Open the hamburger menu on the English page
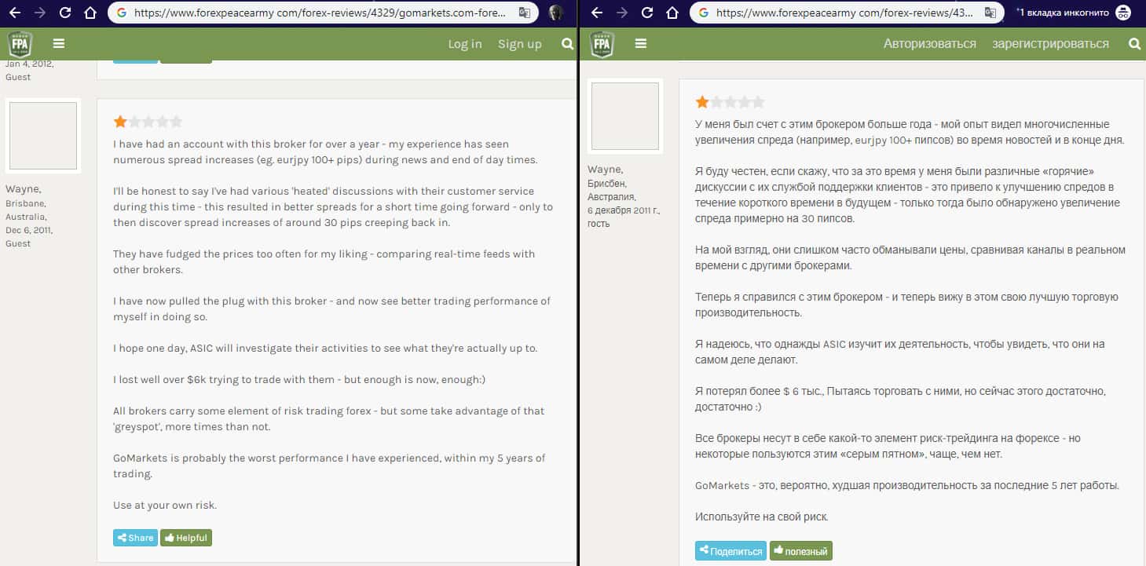The height and width of the screenshot is (566, 1146). [x=59, y=44]
